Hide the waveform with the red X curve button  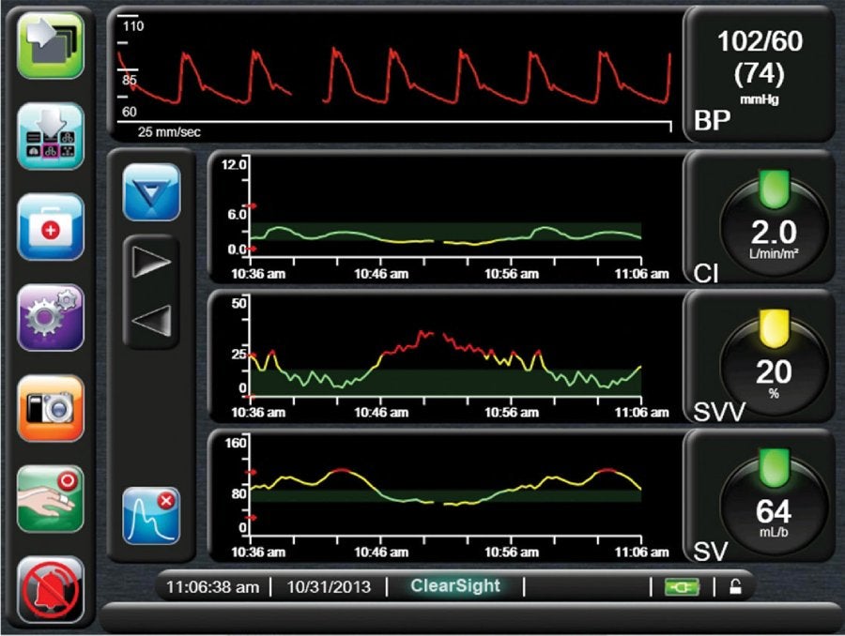[x=152, y=515]
